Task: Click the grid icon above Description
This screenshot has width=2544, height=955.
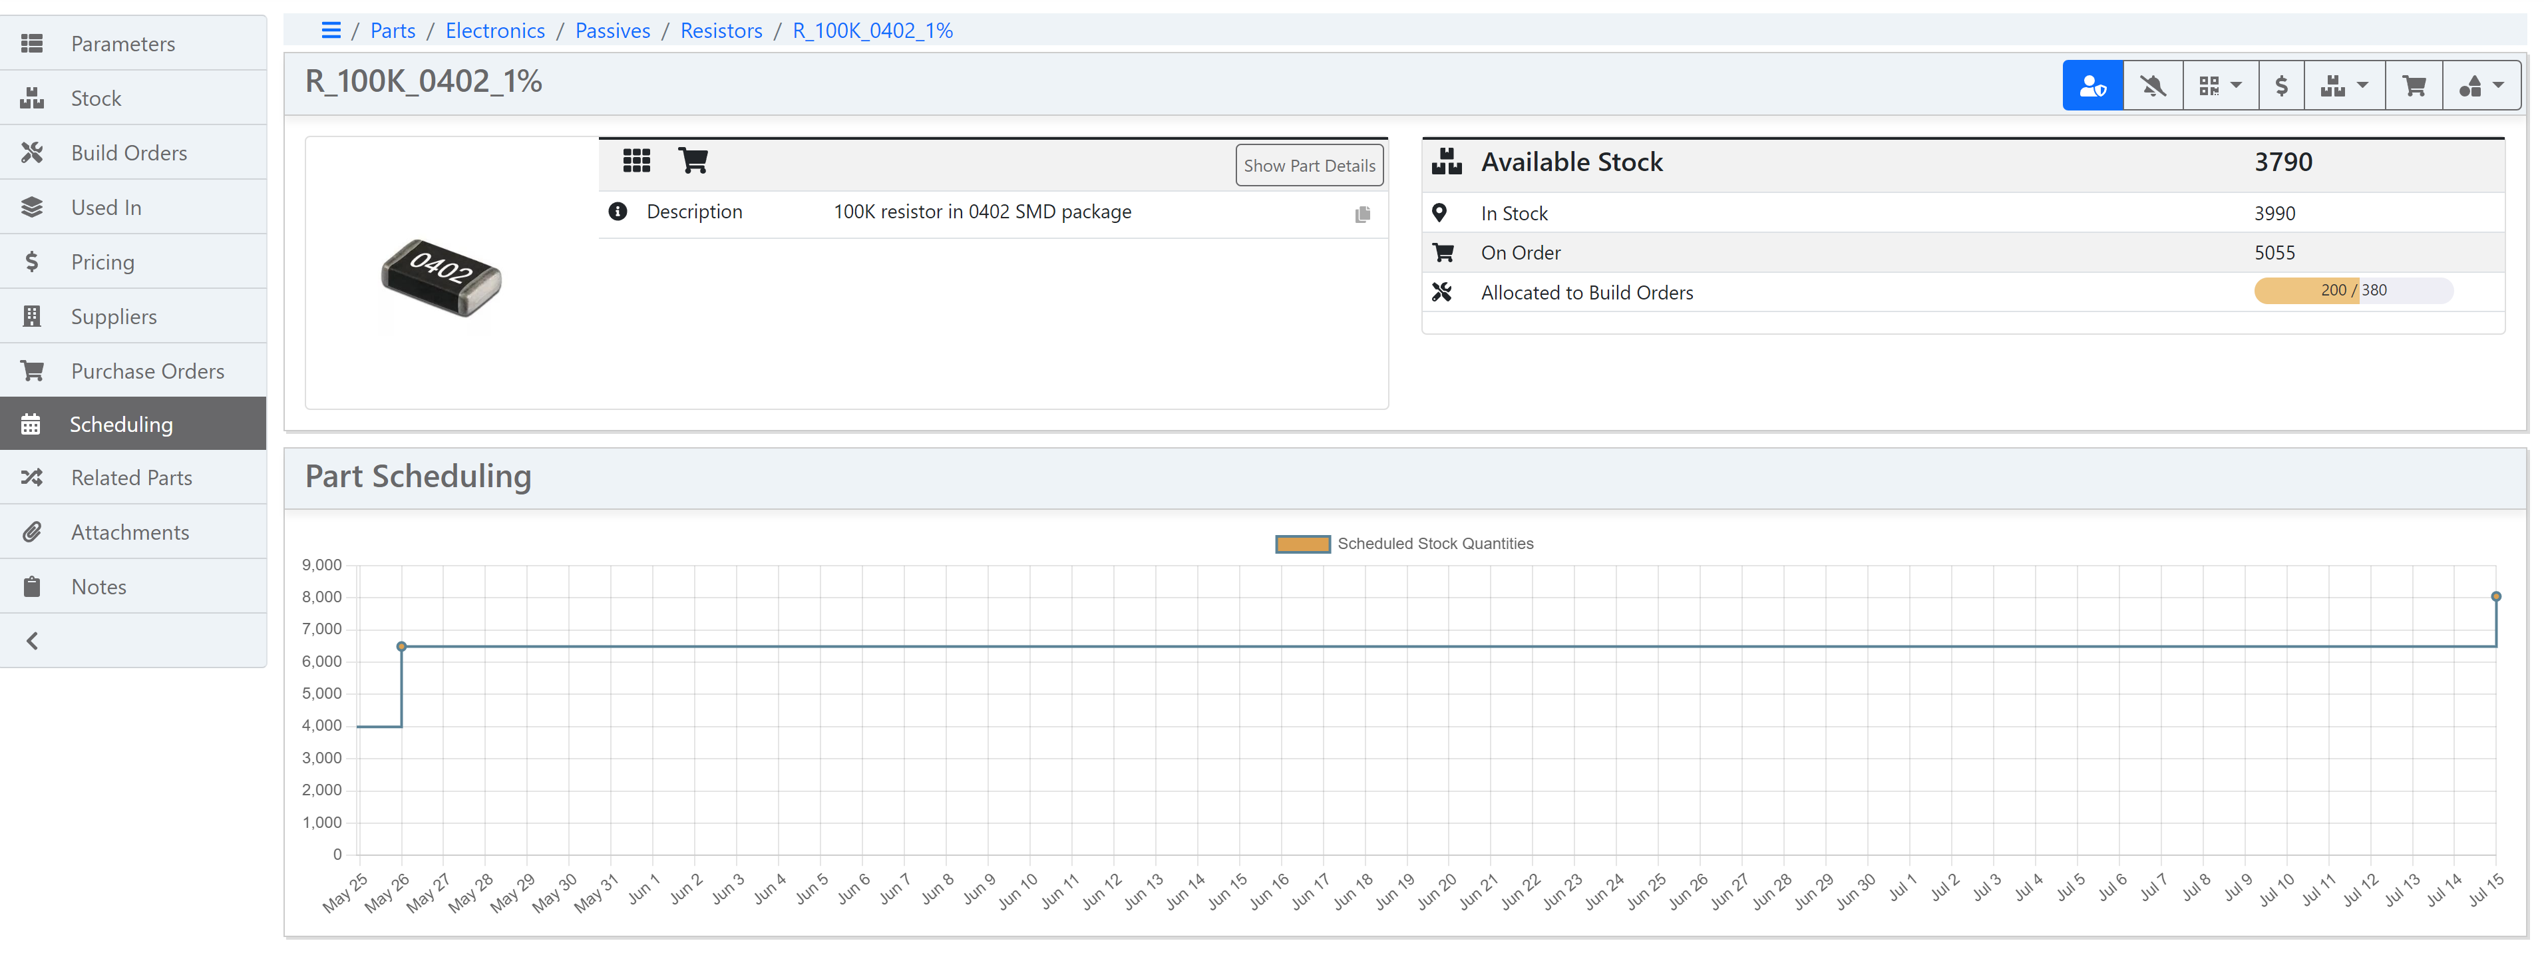Action: click(x=636, y=160)
